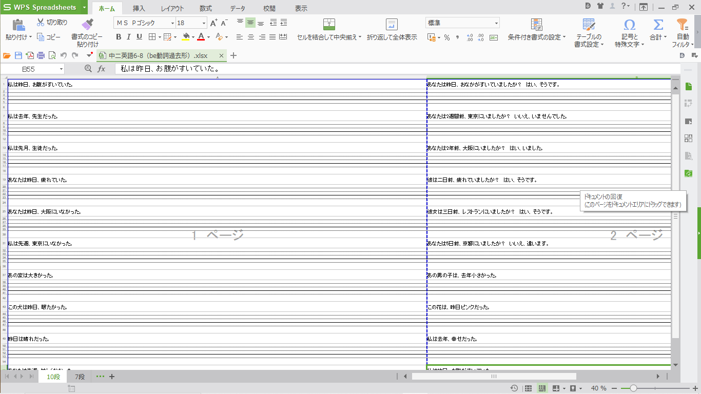701x394 pixels.
Task: Decrease font size with the A- icon
Action: 224,23
